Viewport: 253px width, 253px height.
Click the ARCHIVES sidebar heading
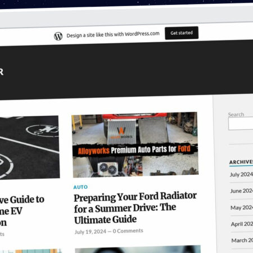coord(241,162)
